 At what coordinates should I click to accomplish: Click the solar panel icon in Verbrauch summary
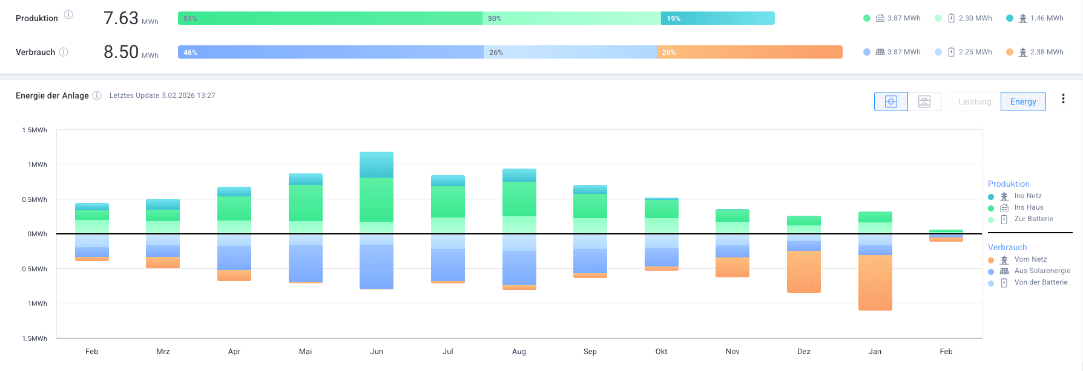tap(880, 52)
